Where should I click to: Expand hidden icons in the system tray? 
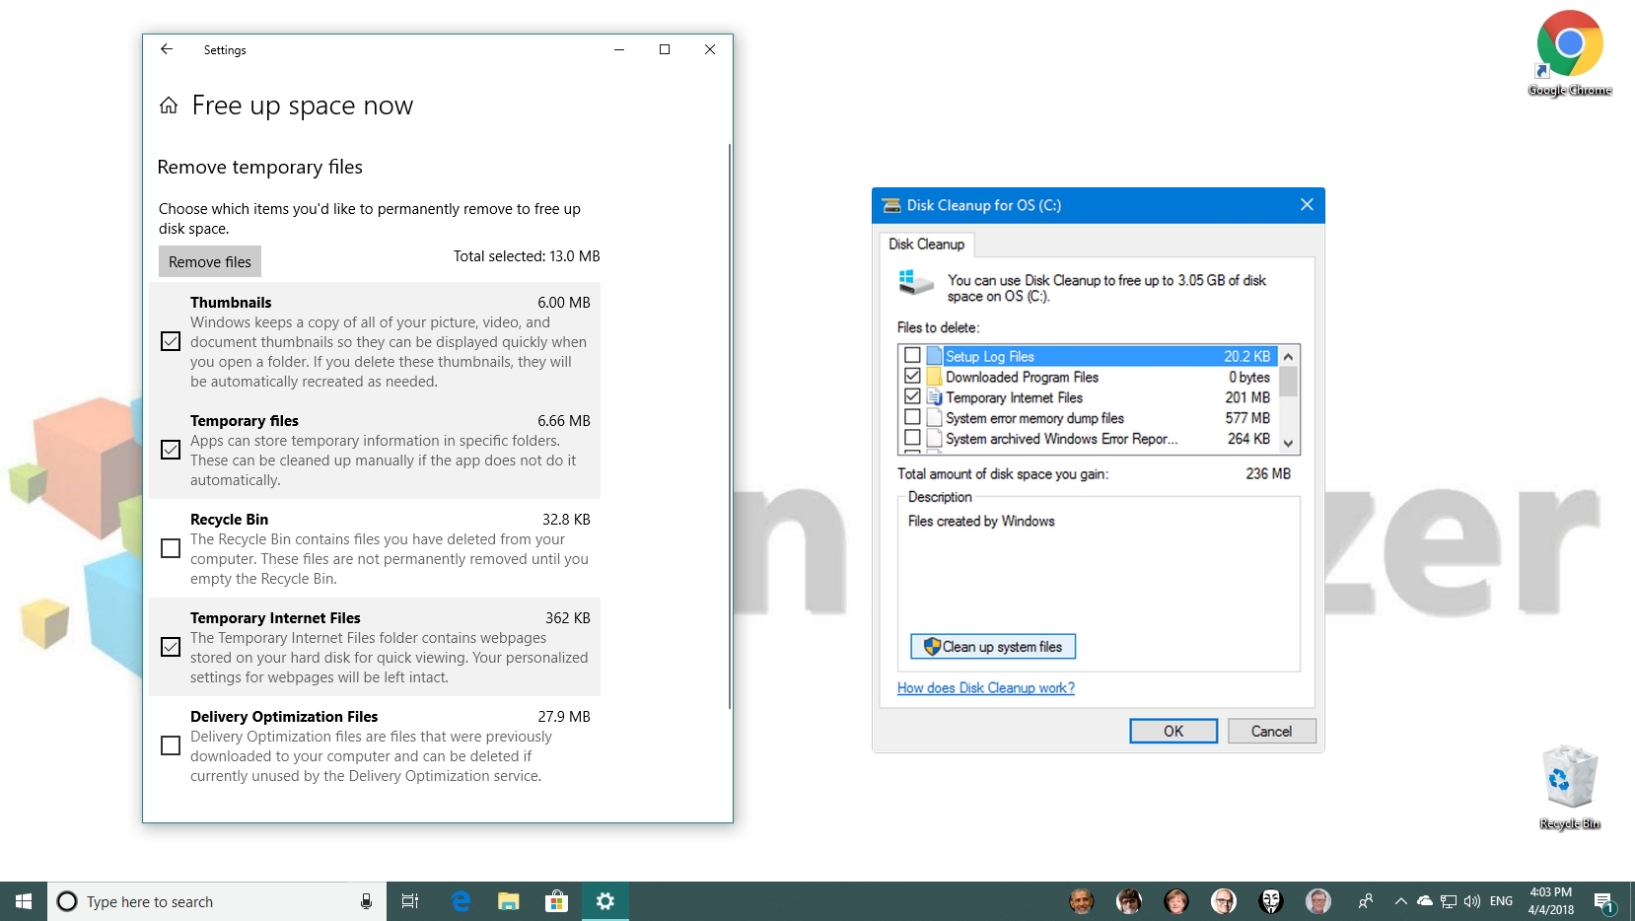point(1400,901)
